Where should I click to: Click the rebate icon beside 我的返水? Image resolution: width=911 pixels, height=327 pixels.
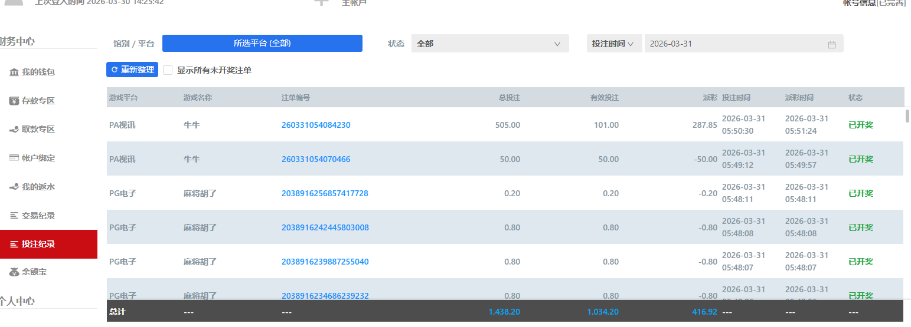tap(14, 187)
